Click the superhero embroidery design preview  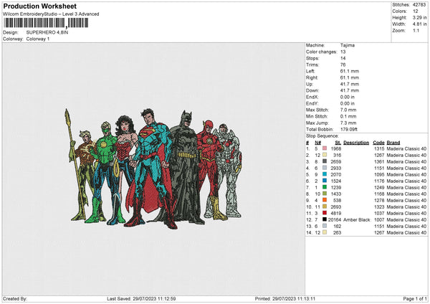coord(153,168)
